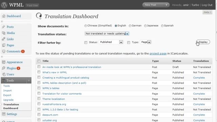The width and height of the screenshot is (217, 122).
Task: Click the Posts pin icon
Action: pos(4,27)
